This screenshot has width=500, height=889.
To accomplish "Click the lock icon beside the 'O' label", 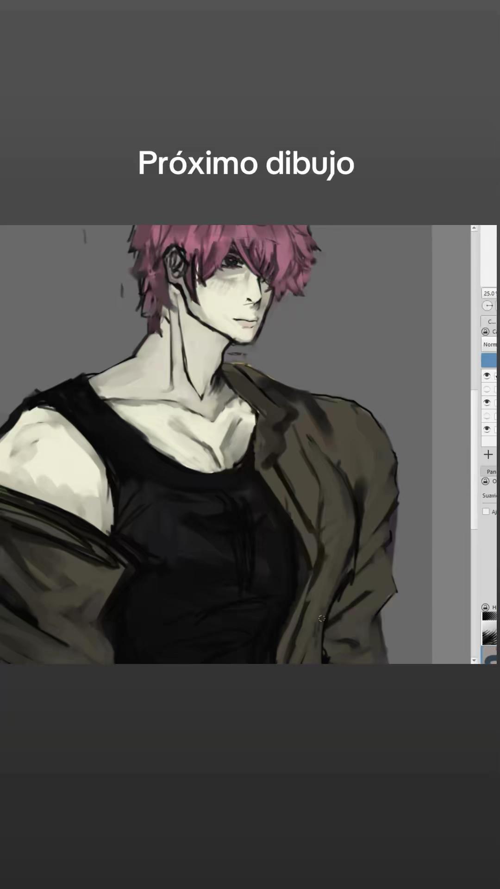I will [x=485, y=481].
